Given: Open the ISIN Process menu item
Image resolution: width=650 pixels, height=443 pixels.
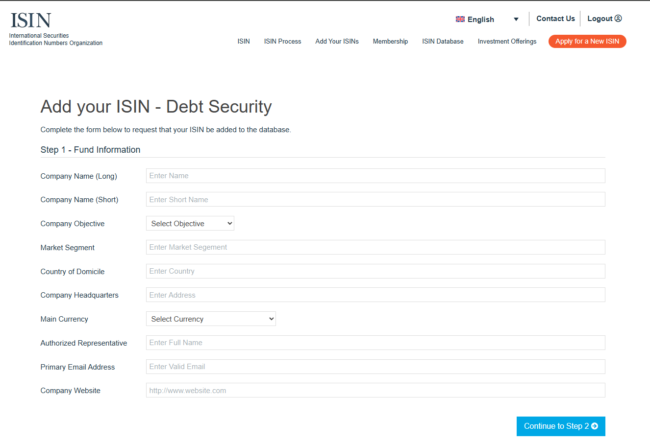Looking at the screenshot, I should point(283,42).
